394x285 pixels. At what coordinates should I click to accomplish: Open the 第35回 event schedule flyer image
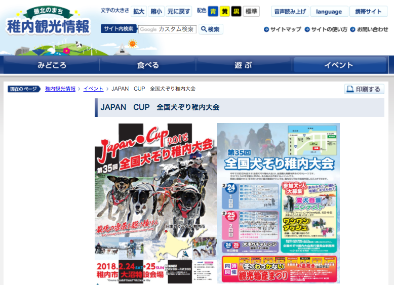[278, 203]
